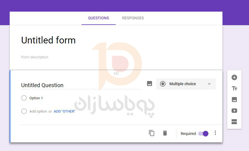Duplicate the current question

[151, 133]
